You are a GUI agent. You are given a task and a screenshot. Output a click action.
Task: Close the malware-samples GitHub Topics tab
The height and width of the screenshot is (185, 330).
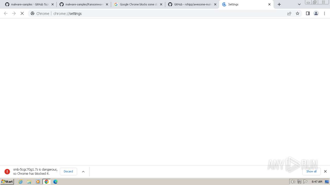[53, 4]
